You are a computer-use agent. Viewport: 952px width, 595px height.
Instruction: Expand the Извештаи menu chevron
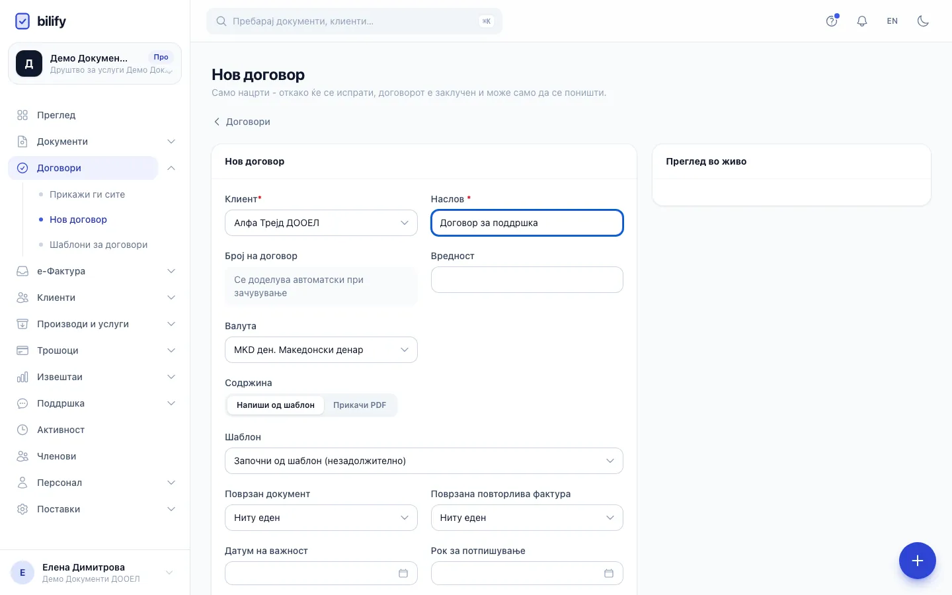[171, 377]
